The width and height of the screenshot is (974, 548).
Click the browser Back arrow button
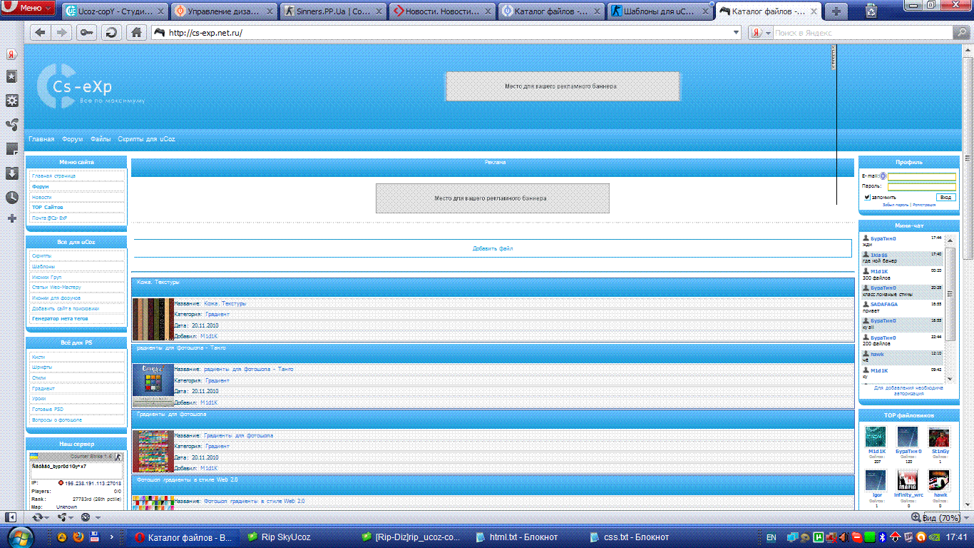click(x=40, y=33)
